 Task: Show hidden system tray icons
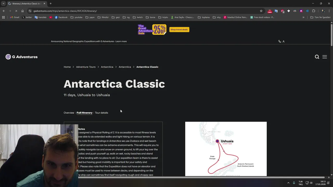288,183
